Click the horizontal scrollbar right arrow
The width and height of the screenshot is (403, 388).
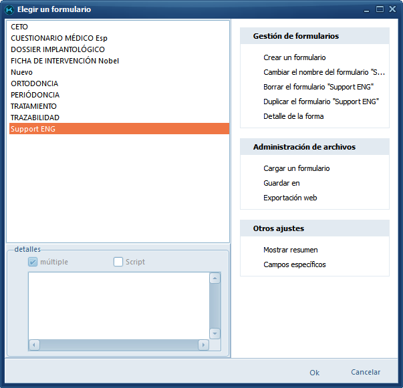point(203,345)
